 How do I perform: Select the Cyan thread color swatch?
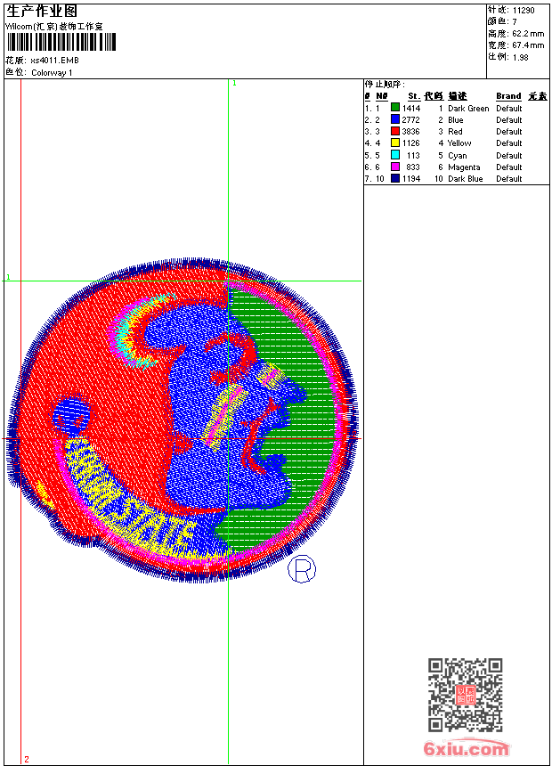[x=395, y=155]
